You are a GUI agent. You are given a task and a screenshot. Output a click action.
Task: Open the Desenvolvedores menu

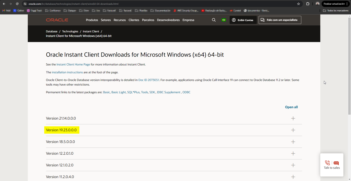[x=168, y=20]
